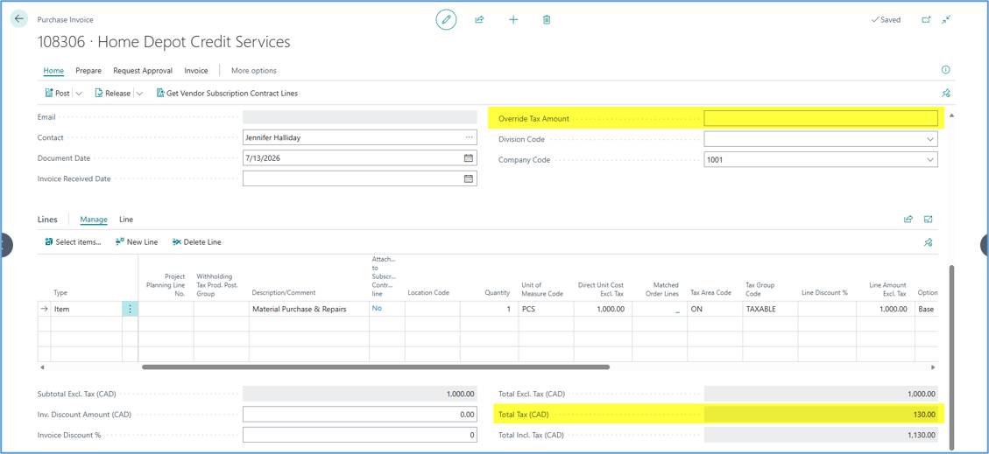989x454 pixels.
Task: Click Post action
Action: 57,94
